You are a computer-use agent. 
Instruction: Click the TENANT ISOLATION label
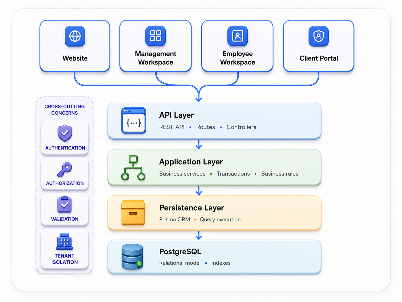pyautogui.click(x=64, y=259)
